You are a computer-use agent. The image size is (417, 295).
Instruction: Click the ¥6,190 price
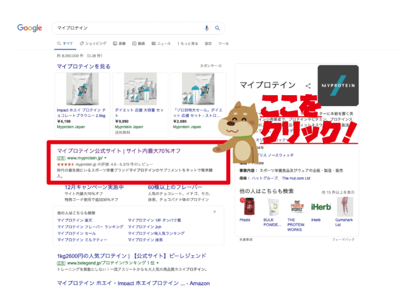click(x=63, y=122)
